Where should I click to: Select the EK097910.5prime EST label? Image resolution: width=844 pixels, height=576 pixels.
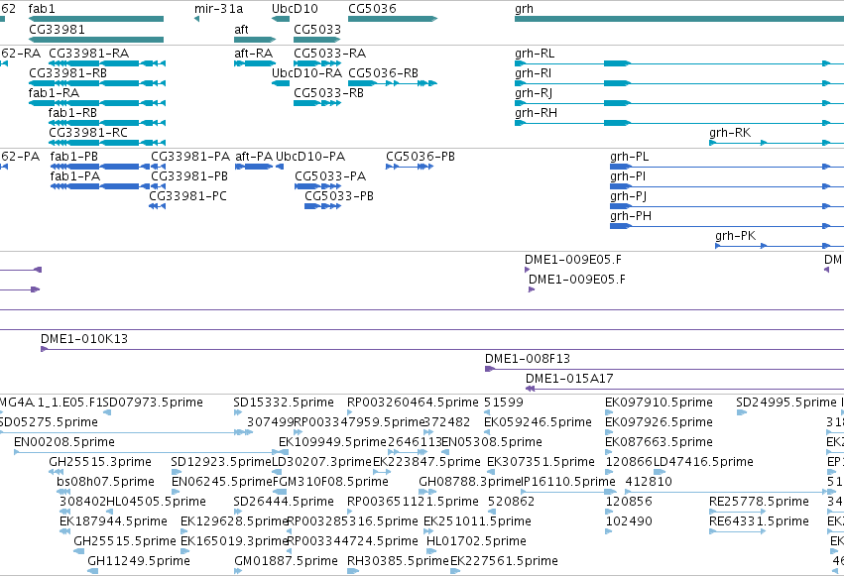coord(659,403)
